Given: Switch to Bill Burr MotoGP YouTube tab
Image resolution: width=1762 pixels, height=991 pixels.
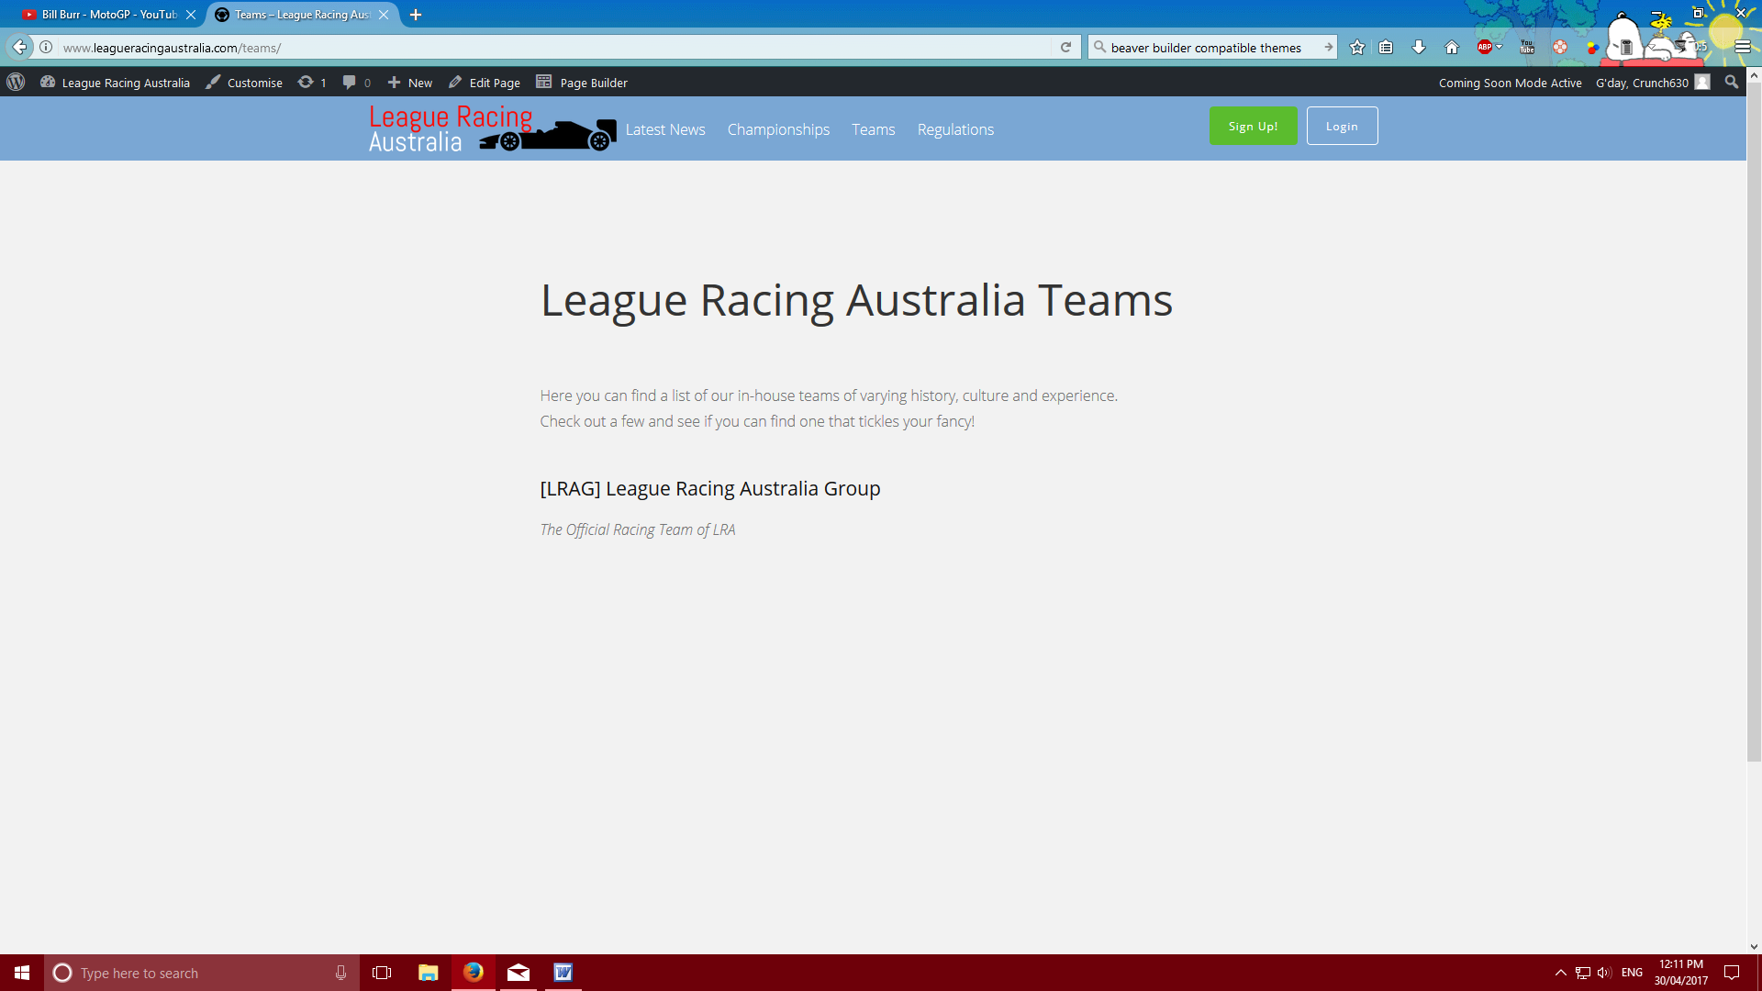Looking at the screenshot, I should coord(108,15).
